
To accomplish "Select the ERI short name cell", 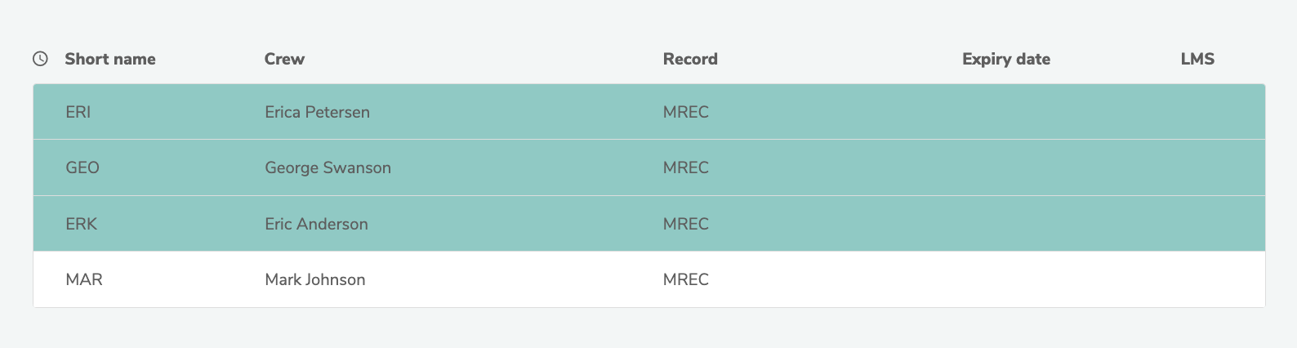I will click(x=78, y=112).
